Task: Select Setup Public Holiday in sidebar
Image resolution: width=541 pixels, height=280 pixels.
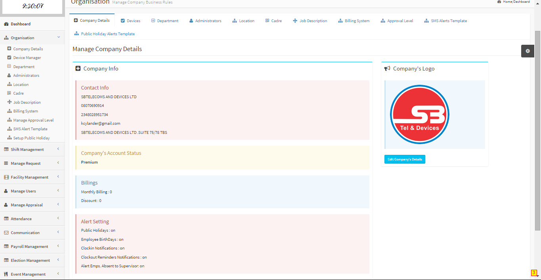Action: pos(31,138)
